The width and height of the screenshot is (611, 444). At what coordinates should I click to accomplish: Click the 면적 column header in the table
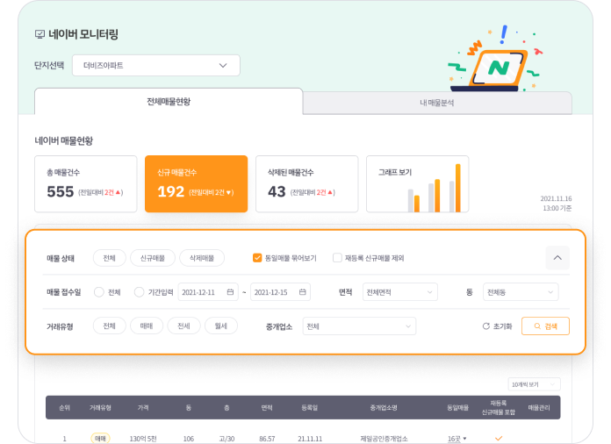(x=267, y=407)
